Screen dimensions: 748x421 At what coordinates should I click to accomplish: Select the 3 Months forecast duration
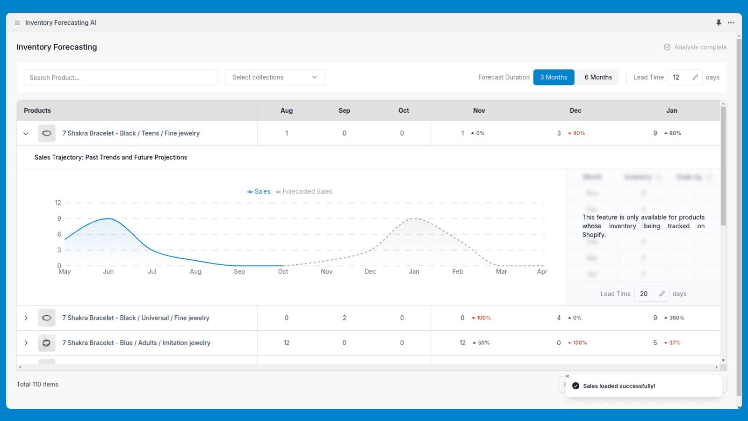tap(554, 77)
